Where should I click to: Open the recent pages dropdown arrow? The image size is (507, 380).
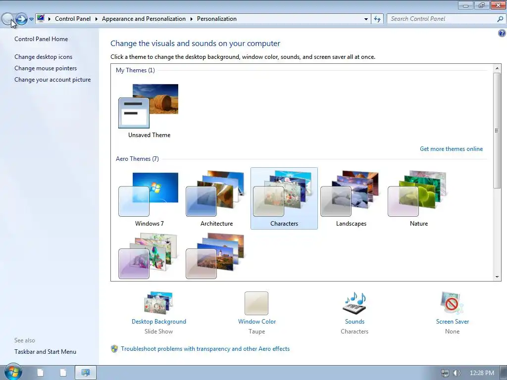pos(31,19)
